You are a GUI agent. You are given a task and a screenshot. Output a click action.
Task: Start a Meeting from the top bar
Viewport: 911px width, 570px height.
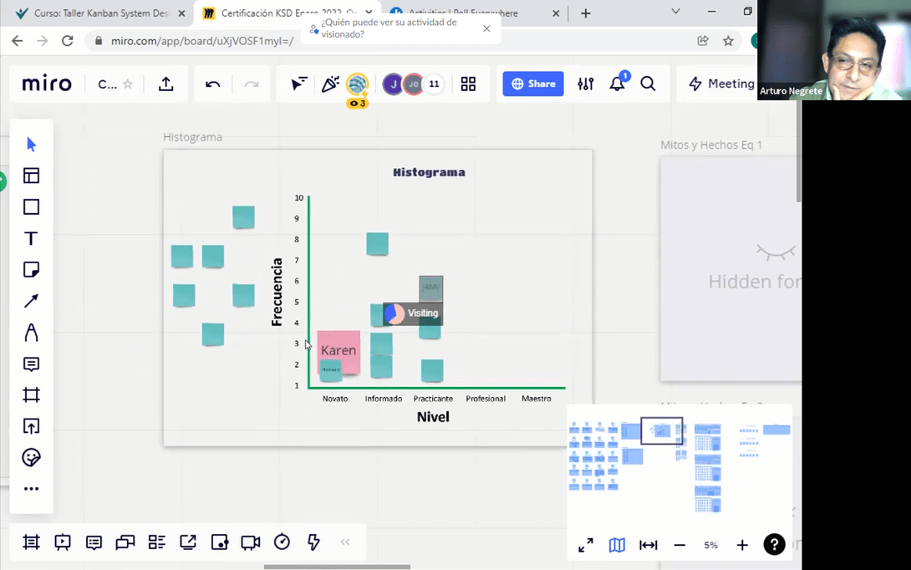[x=720, y=84]
